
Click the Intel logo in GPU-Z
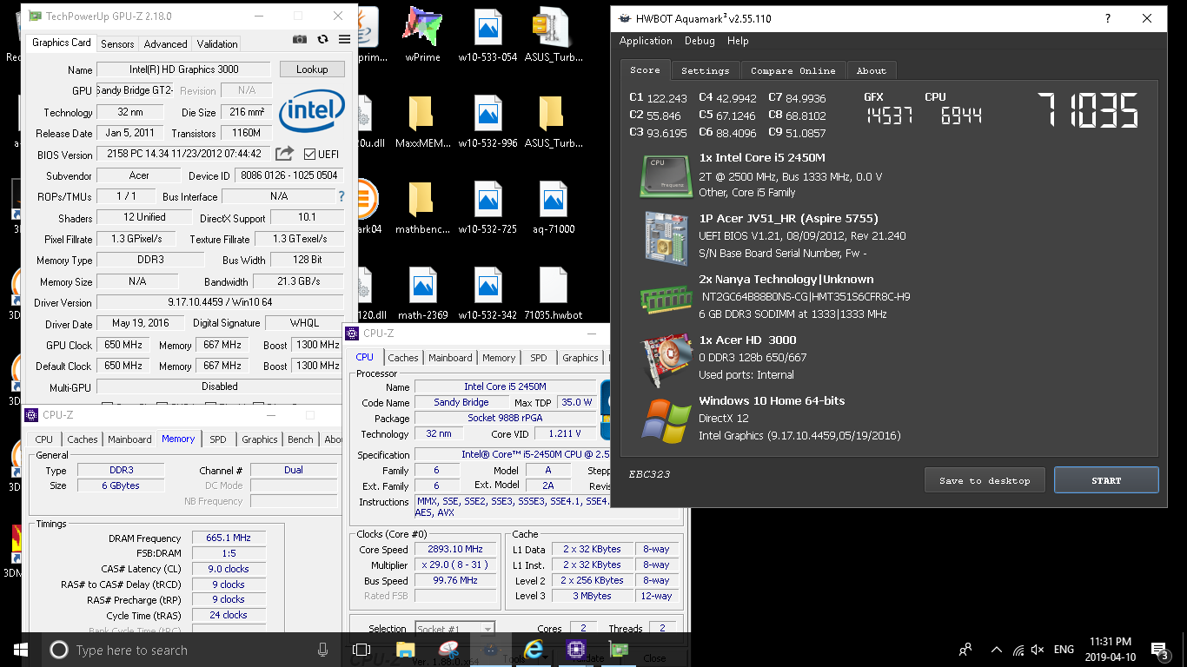point(311,112)
